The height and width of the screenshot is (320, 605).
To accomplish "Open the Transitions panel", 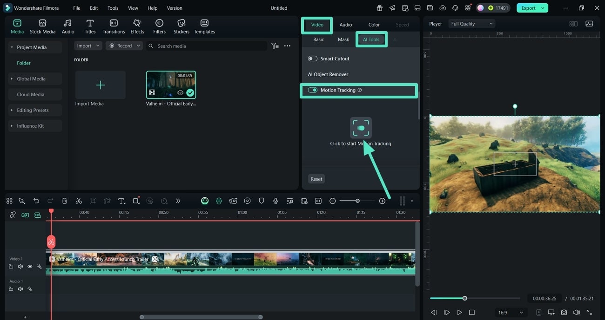I will [x=114, y=26].
